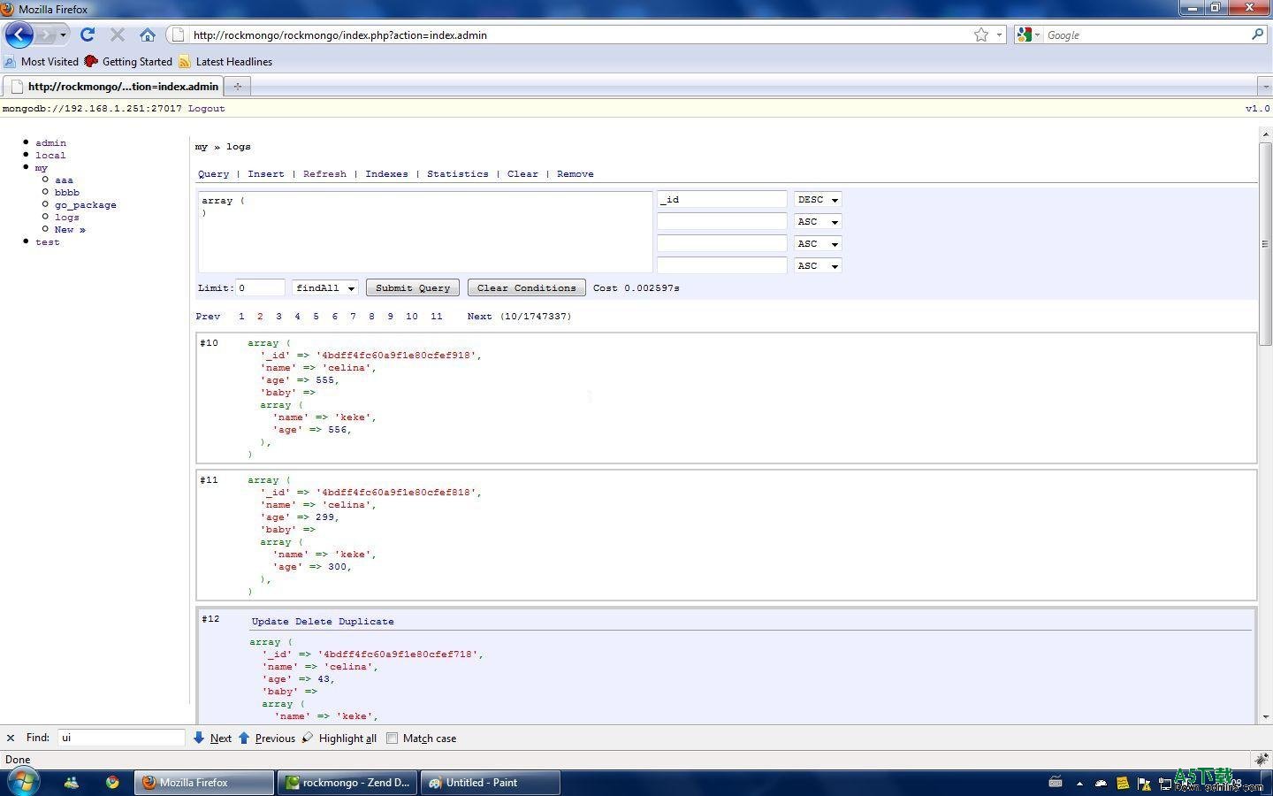The width and height of the screenshot is (1273, 796).
Task: Open the fourth sort ASC dropdown
Action: tap(818, 265)
